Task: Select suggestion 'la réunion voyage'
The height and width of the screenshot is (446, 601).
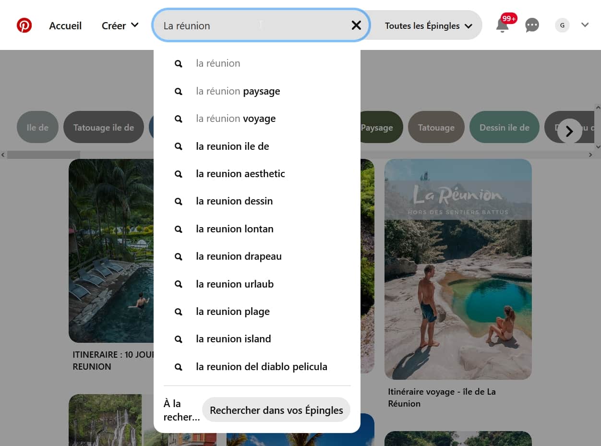Action: (236, 119)
